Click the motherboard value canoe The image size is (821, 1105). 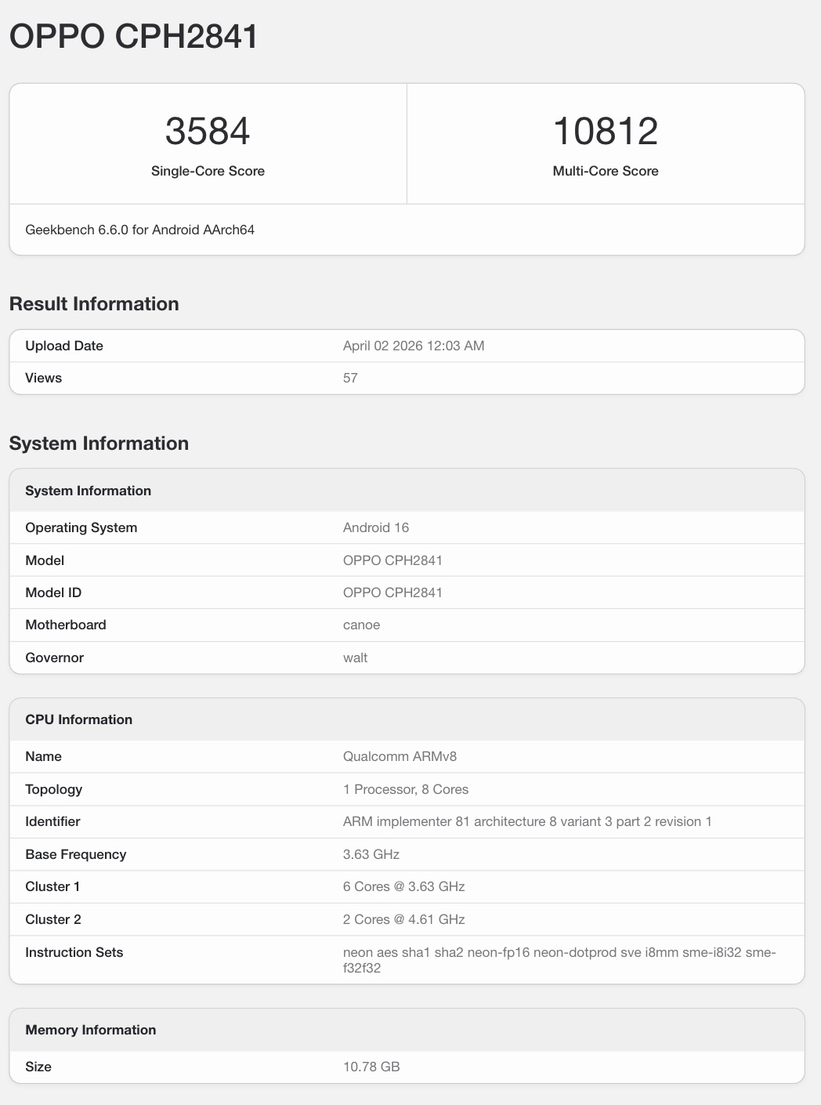tap(361, 625)
